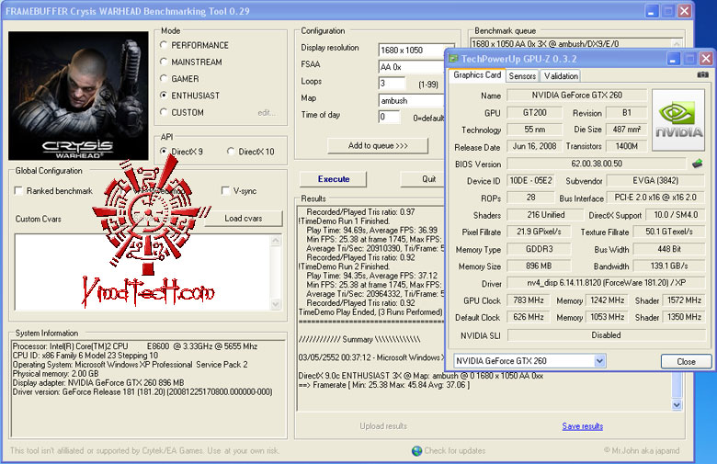Click the Bandwidth value 139.1 GB/s

click(669, 266)
